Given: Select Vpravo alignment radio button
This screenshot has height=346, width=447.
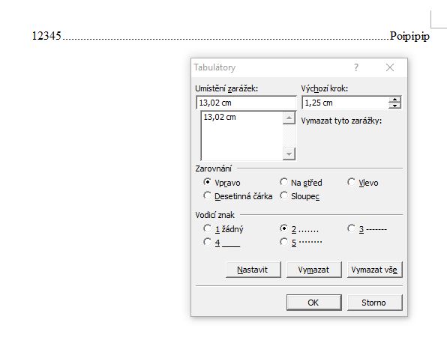Looking at the screenshot, I should [x=207, y=182].
